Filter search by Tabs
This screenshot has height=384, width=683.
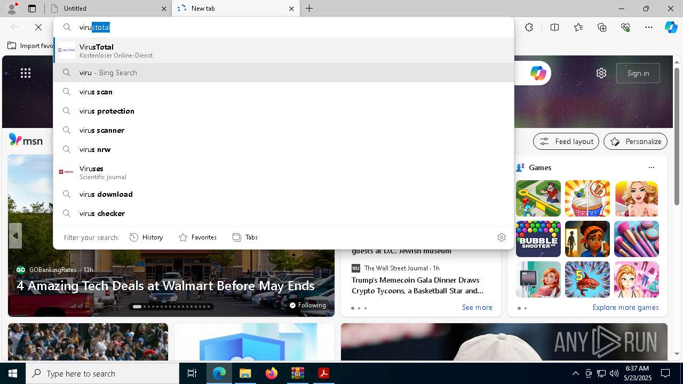(245, 237)
